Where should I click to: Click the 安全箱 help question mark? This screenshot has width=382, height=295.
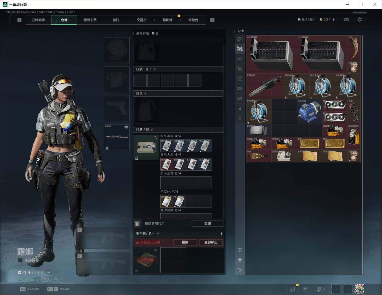[x=158, y=234]
